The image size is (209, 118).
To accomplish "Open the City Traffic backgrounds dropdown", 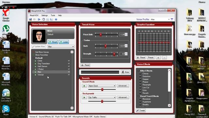I will pos(102,98).
